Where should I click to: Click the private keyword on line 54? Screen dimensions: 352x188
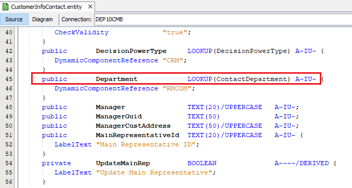[57, 163]
